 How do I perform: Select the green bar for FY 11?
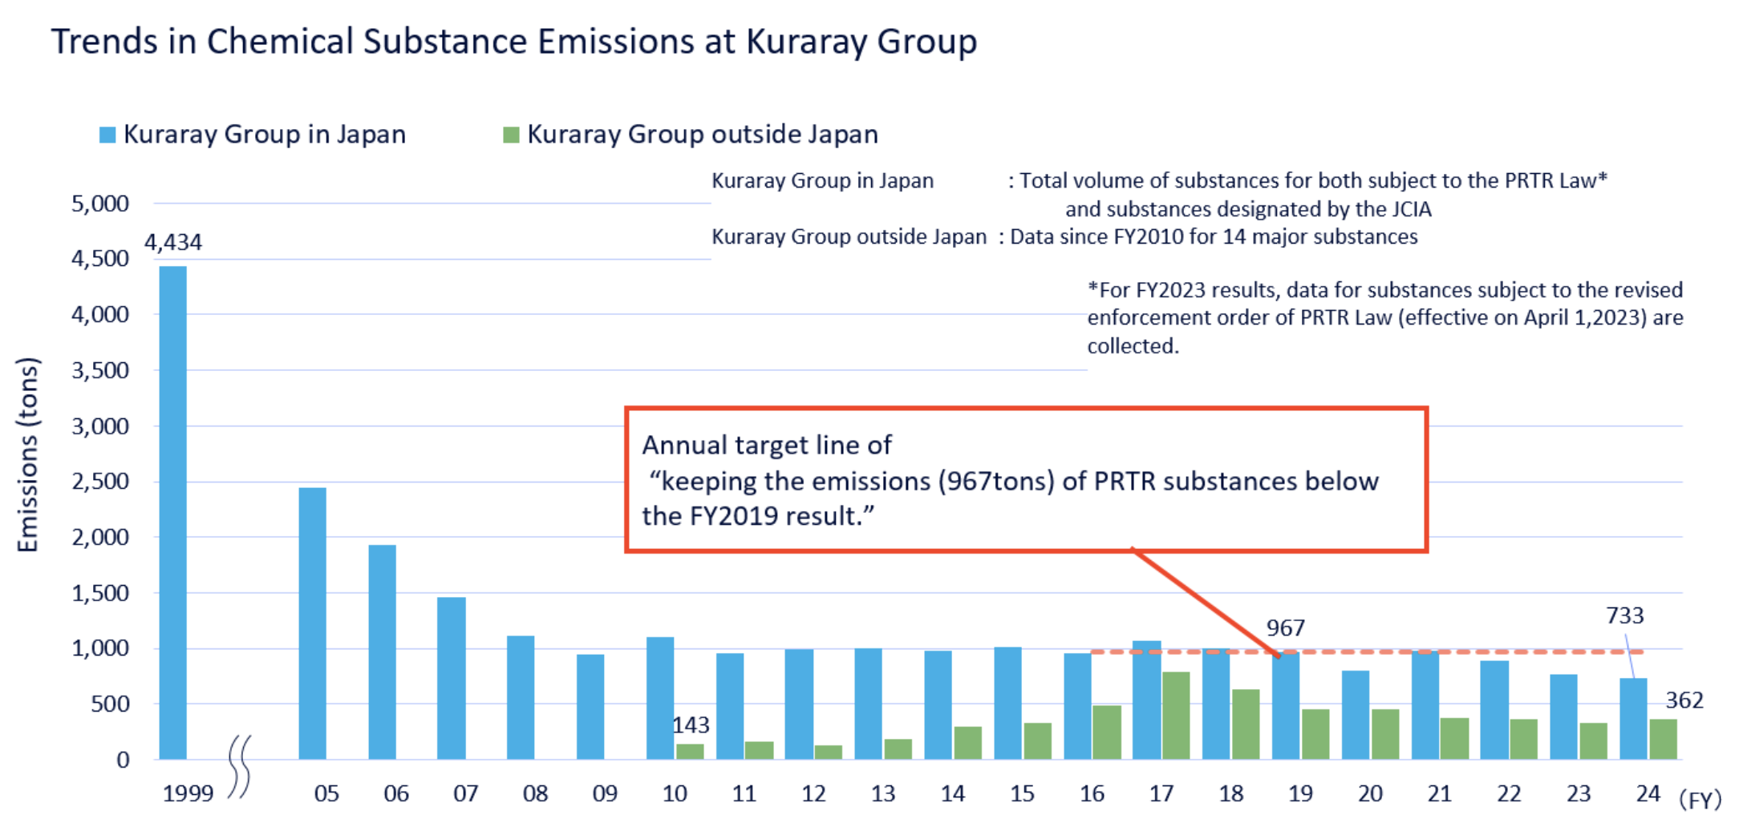pos(760,750)
